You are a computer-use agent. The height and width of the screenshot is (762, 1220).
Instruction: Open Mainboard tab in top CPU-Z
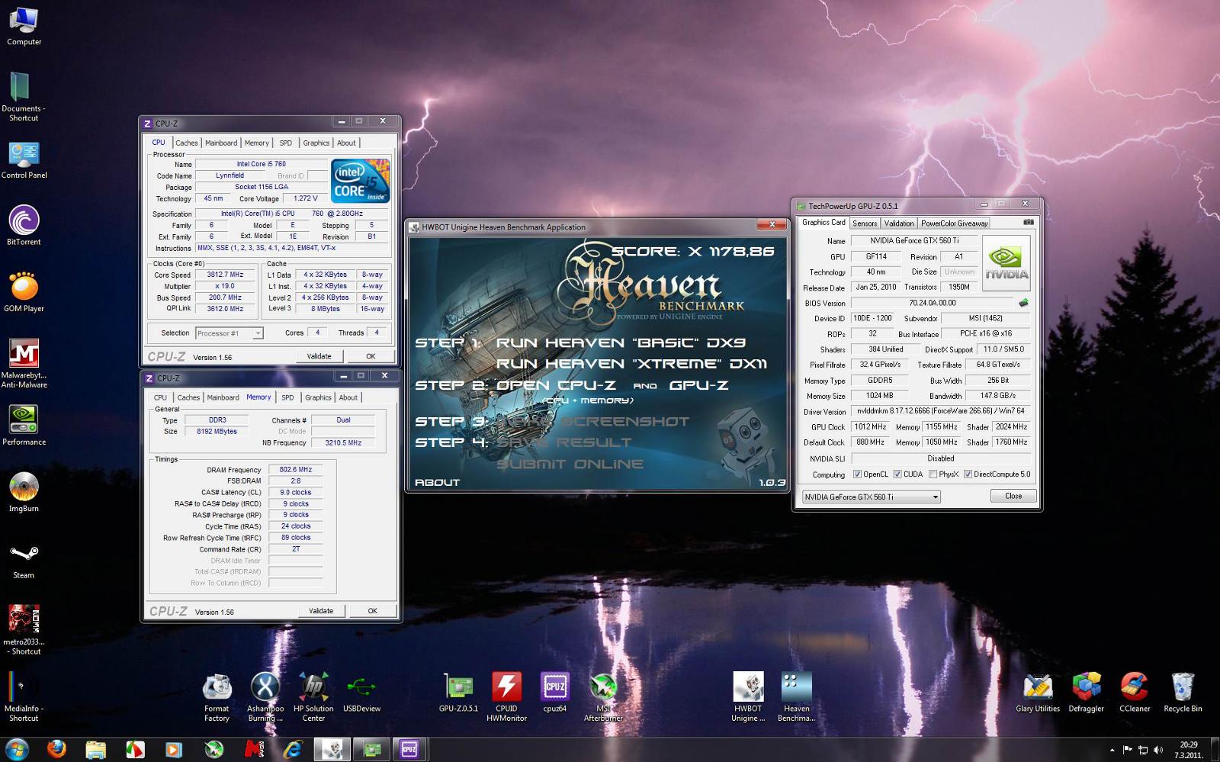click(221, 143)
